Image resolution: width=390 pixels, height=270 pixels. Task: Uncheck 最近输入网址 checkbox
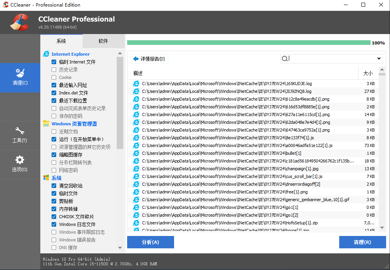54,85
